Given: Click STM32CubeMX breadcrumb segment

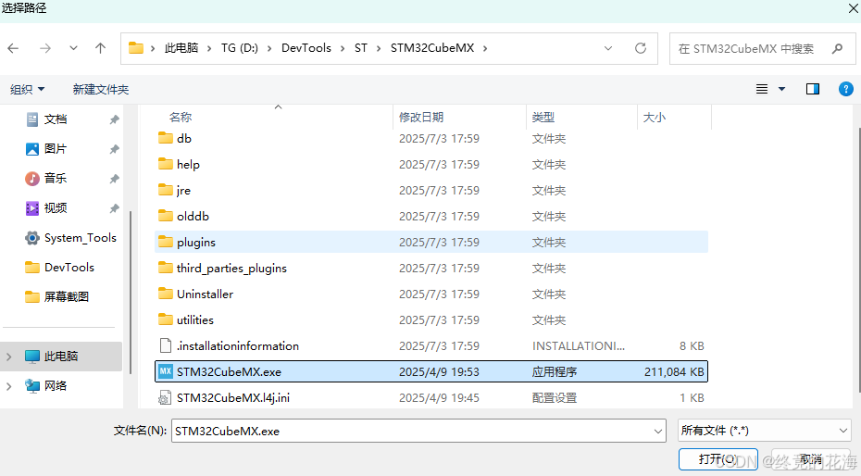Looking at the screenshot, I should tap(432, 48).
